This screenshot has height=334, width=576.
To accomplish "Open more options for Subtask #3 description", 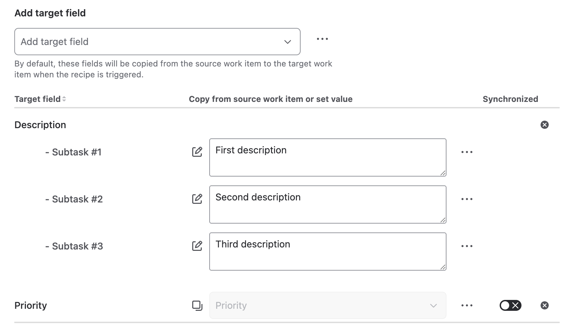I will (467, 246).
